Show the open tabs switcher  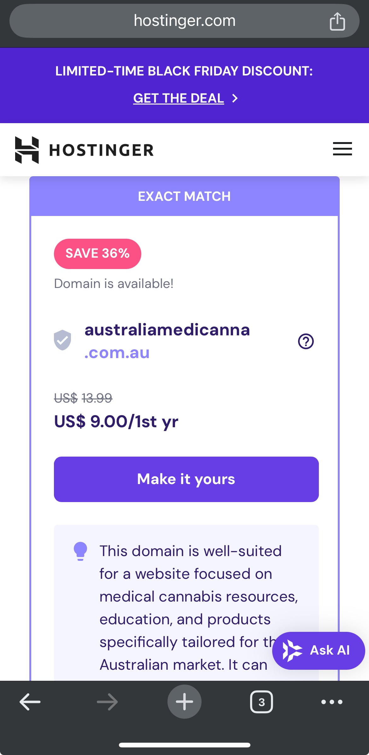click(261, 702)
